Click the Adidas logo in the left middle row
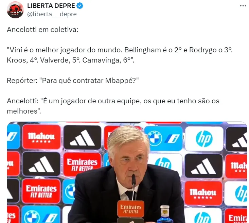249x223 pixels. click(41, 164)
